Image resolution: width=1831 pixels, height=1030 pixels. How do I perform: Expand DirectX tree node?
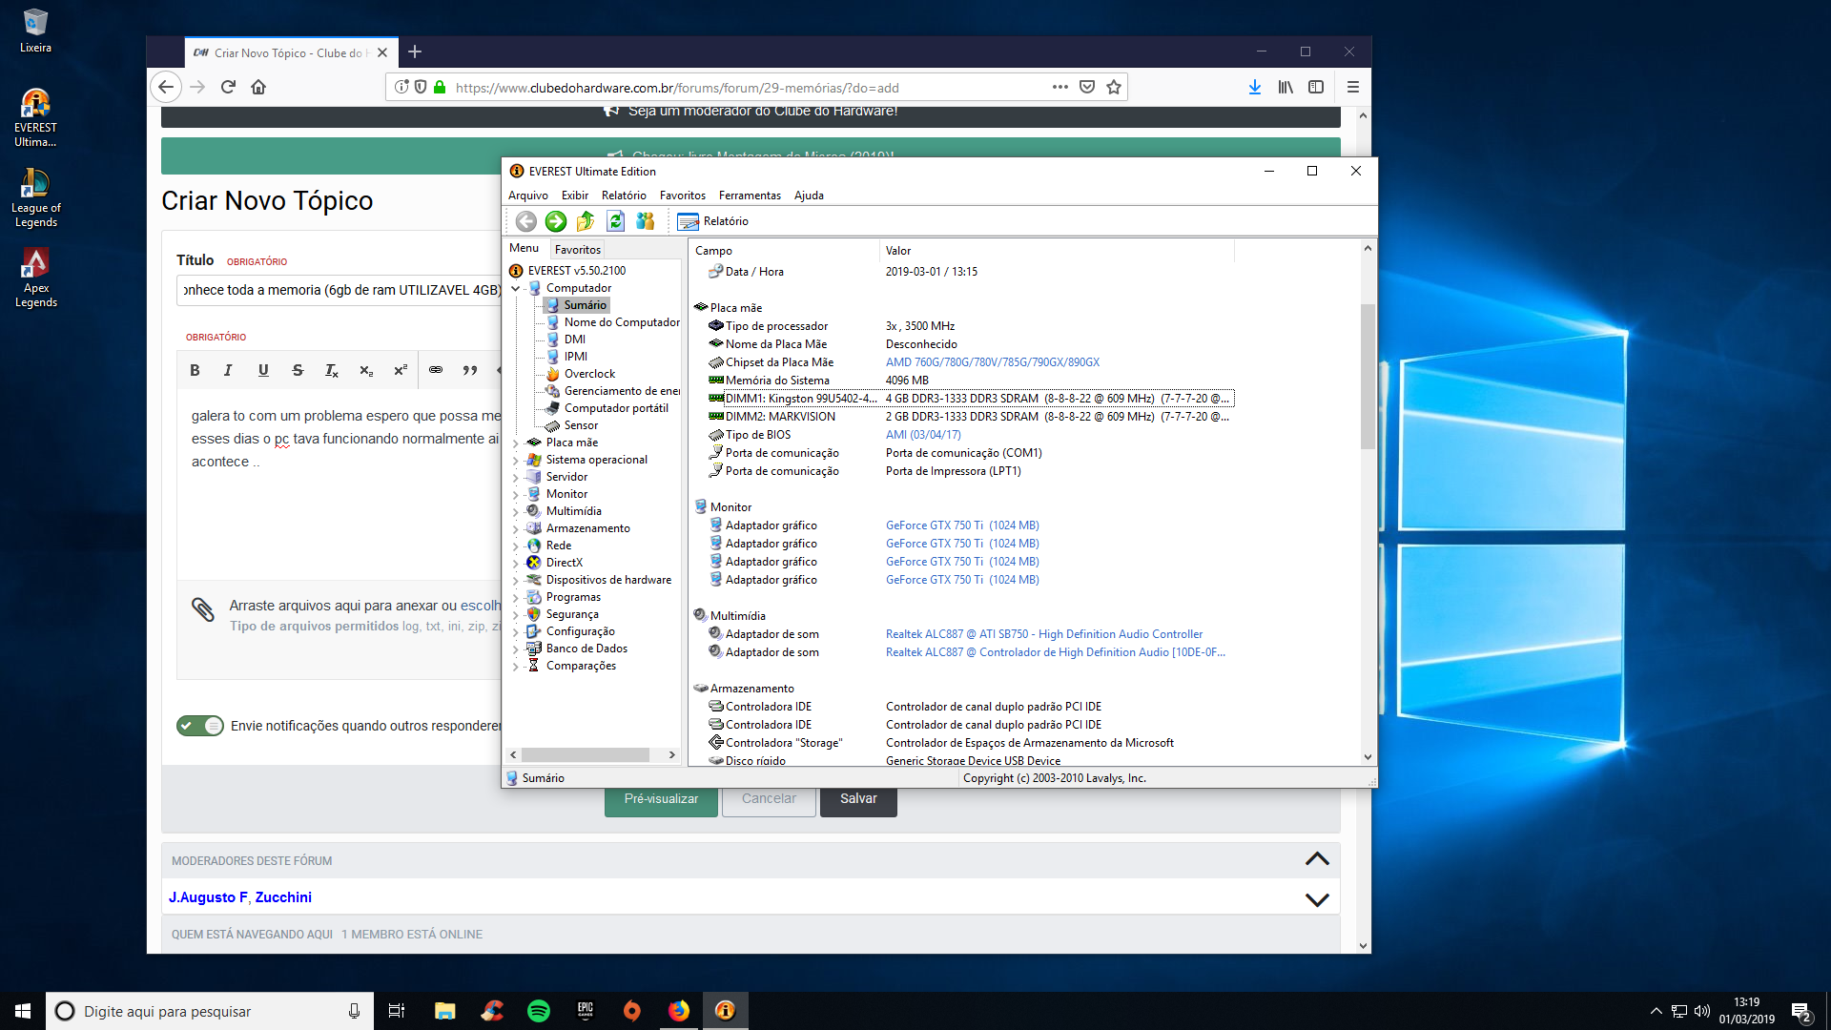516,563
